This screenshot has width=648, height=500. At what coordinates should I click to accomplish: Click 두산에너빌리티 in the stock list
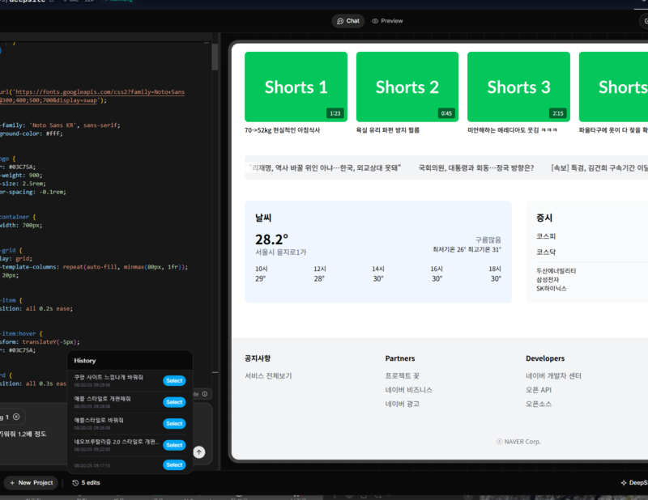pos(556,271)
